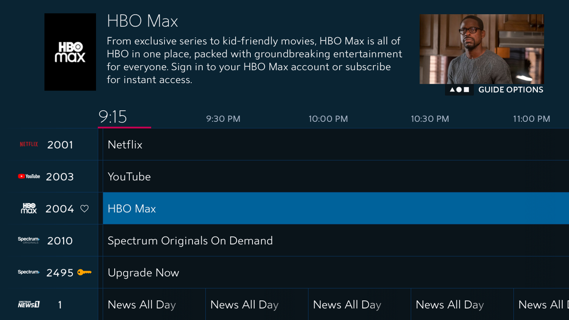569x320 pixels.
Task: Click the YouTube logo on channel 2003
Action: pyautogui.click(x=29, y=176)
